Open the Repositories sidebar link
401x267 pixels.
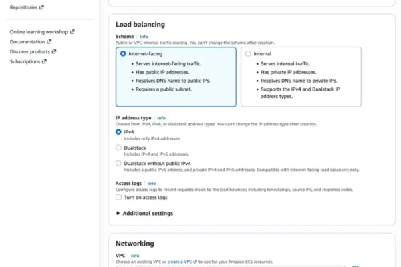coord(27,7)
